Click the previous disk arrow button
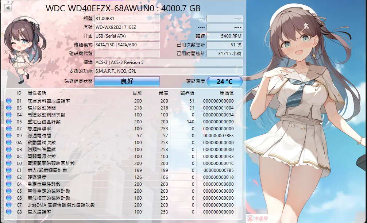This screenshot has width=367, height=223. 8,8
